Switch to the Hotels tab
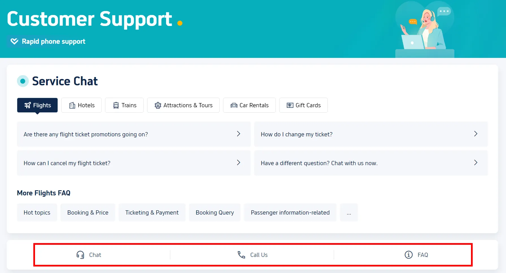 coord(82,105)
